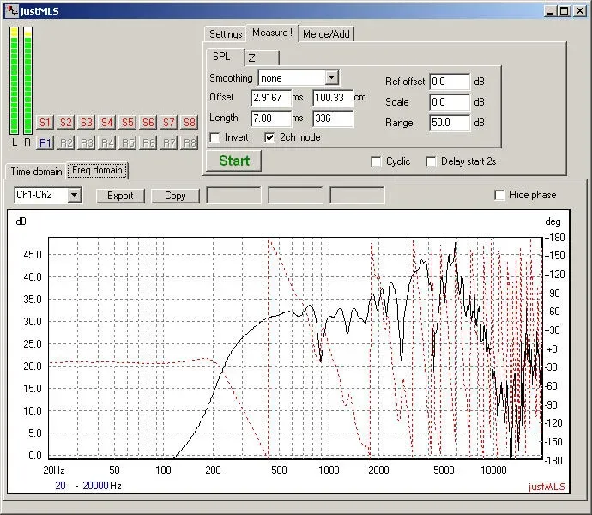The width and height of the screenshot is (592, 515).
Task: Select store slot S4
Action: [x=107, y=123]
